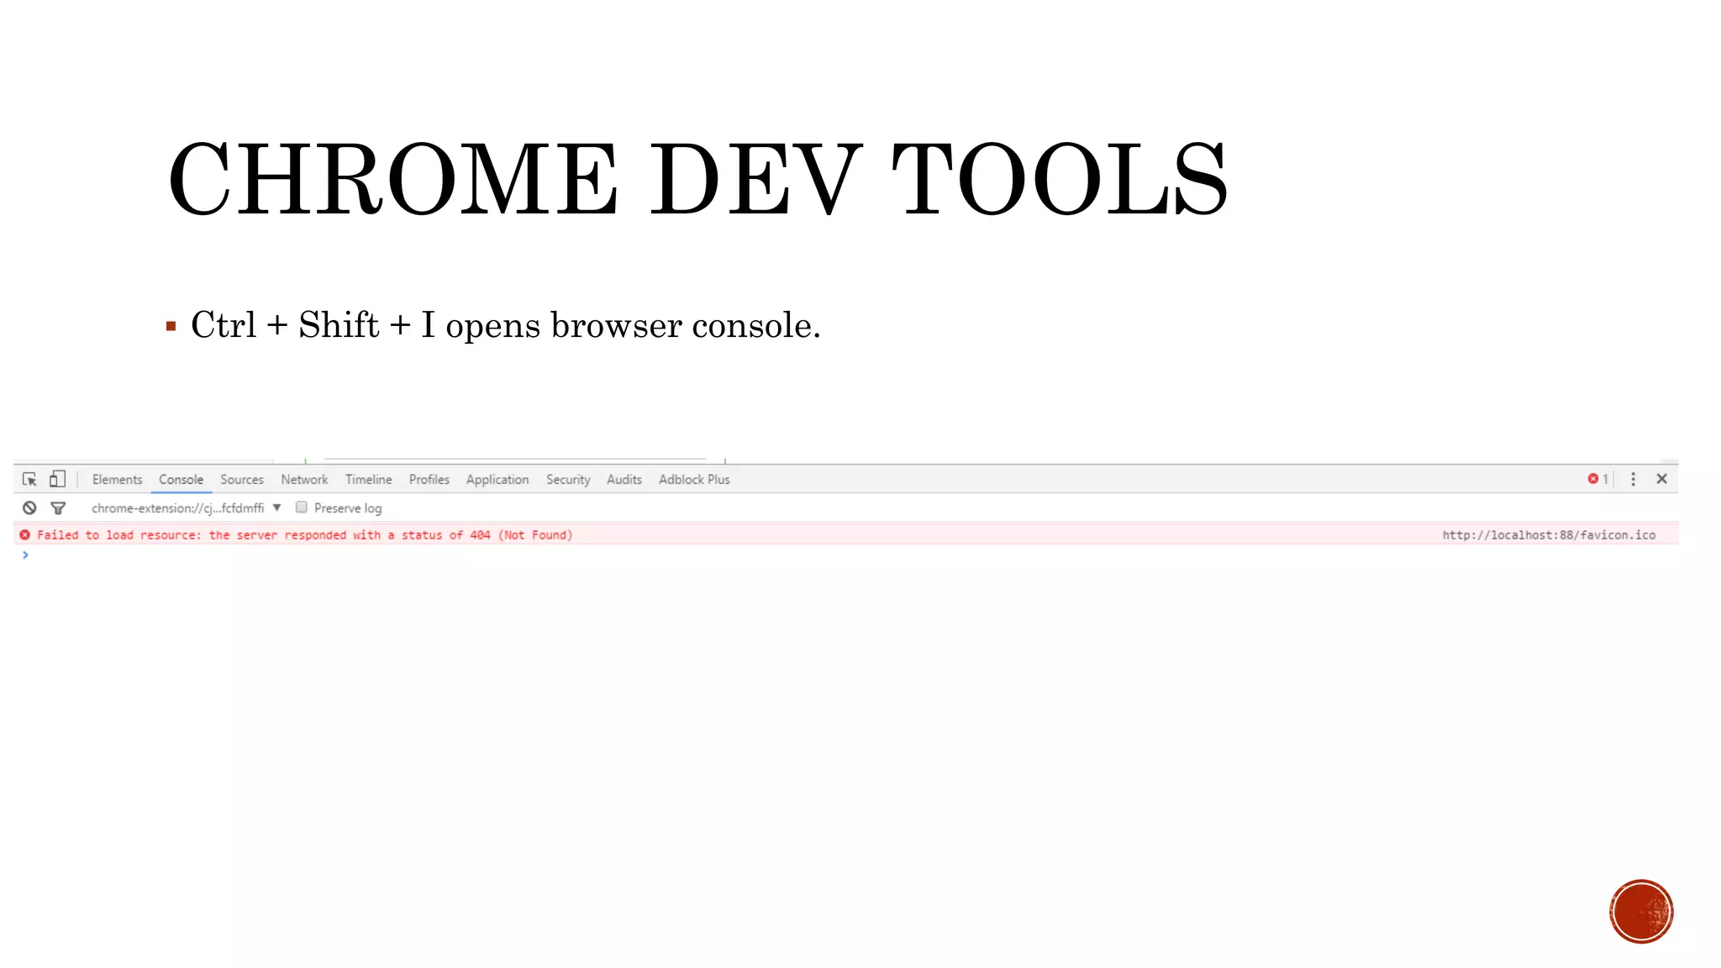Viewport: 1721px width, 968px height.
Task: Clear the console with the ban icon
Action: [x=29, y=508]
